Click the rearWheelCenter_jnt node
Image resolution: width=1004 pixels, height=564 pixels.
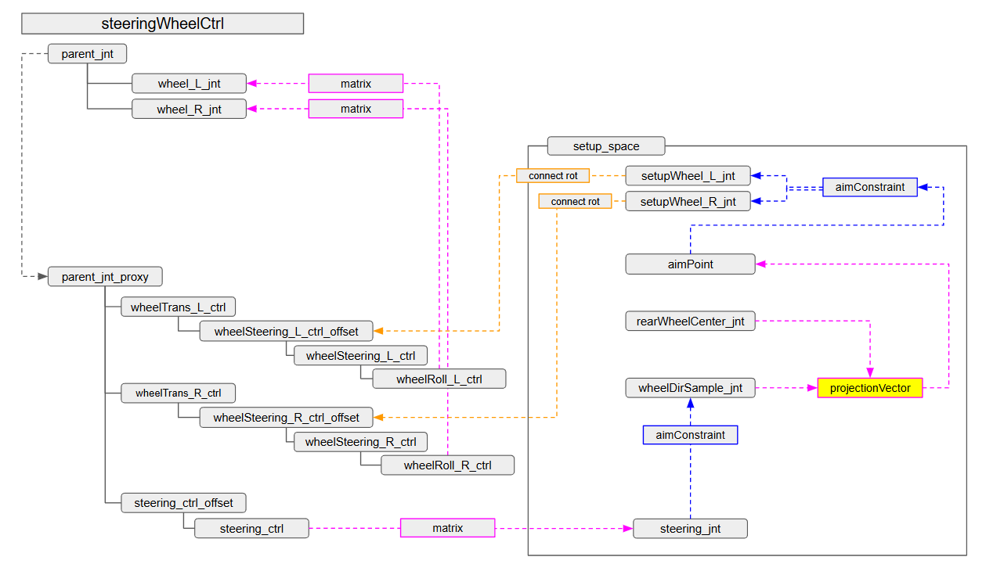click(x=690, y=322)
